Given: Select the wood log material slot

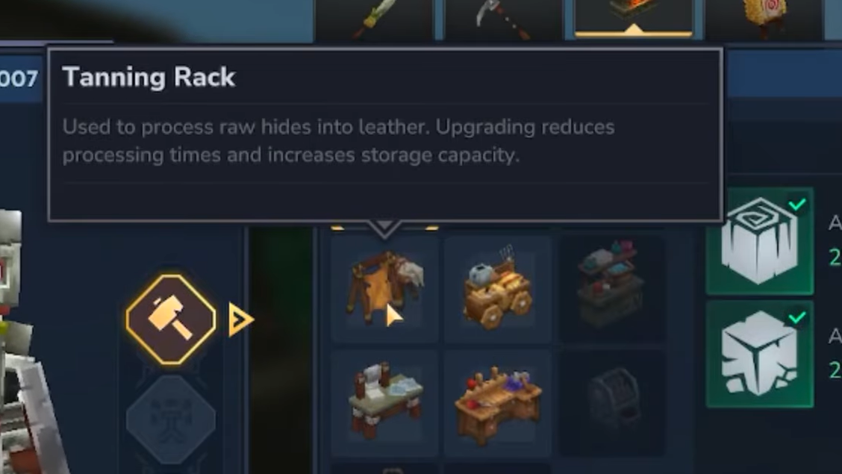Looking at the screenshot, I should [759, 241].
